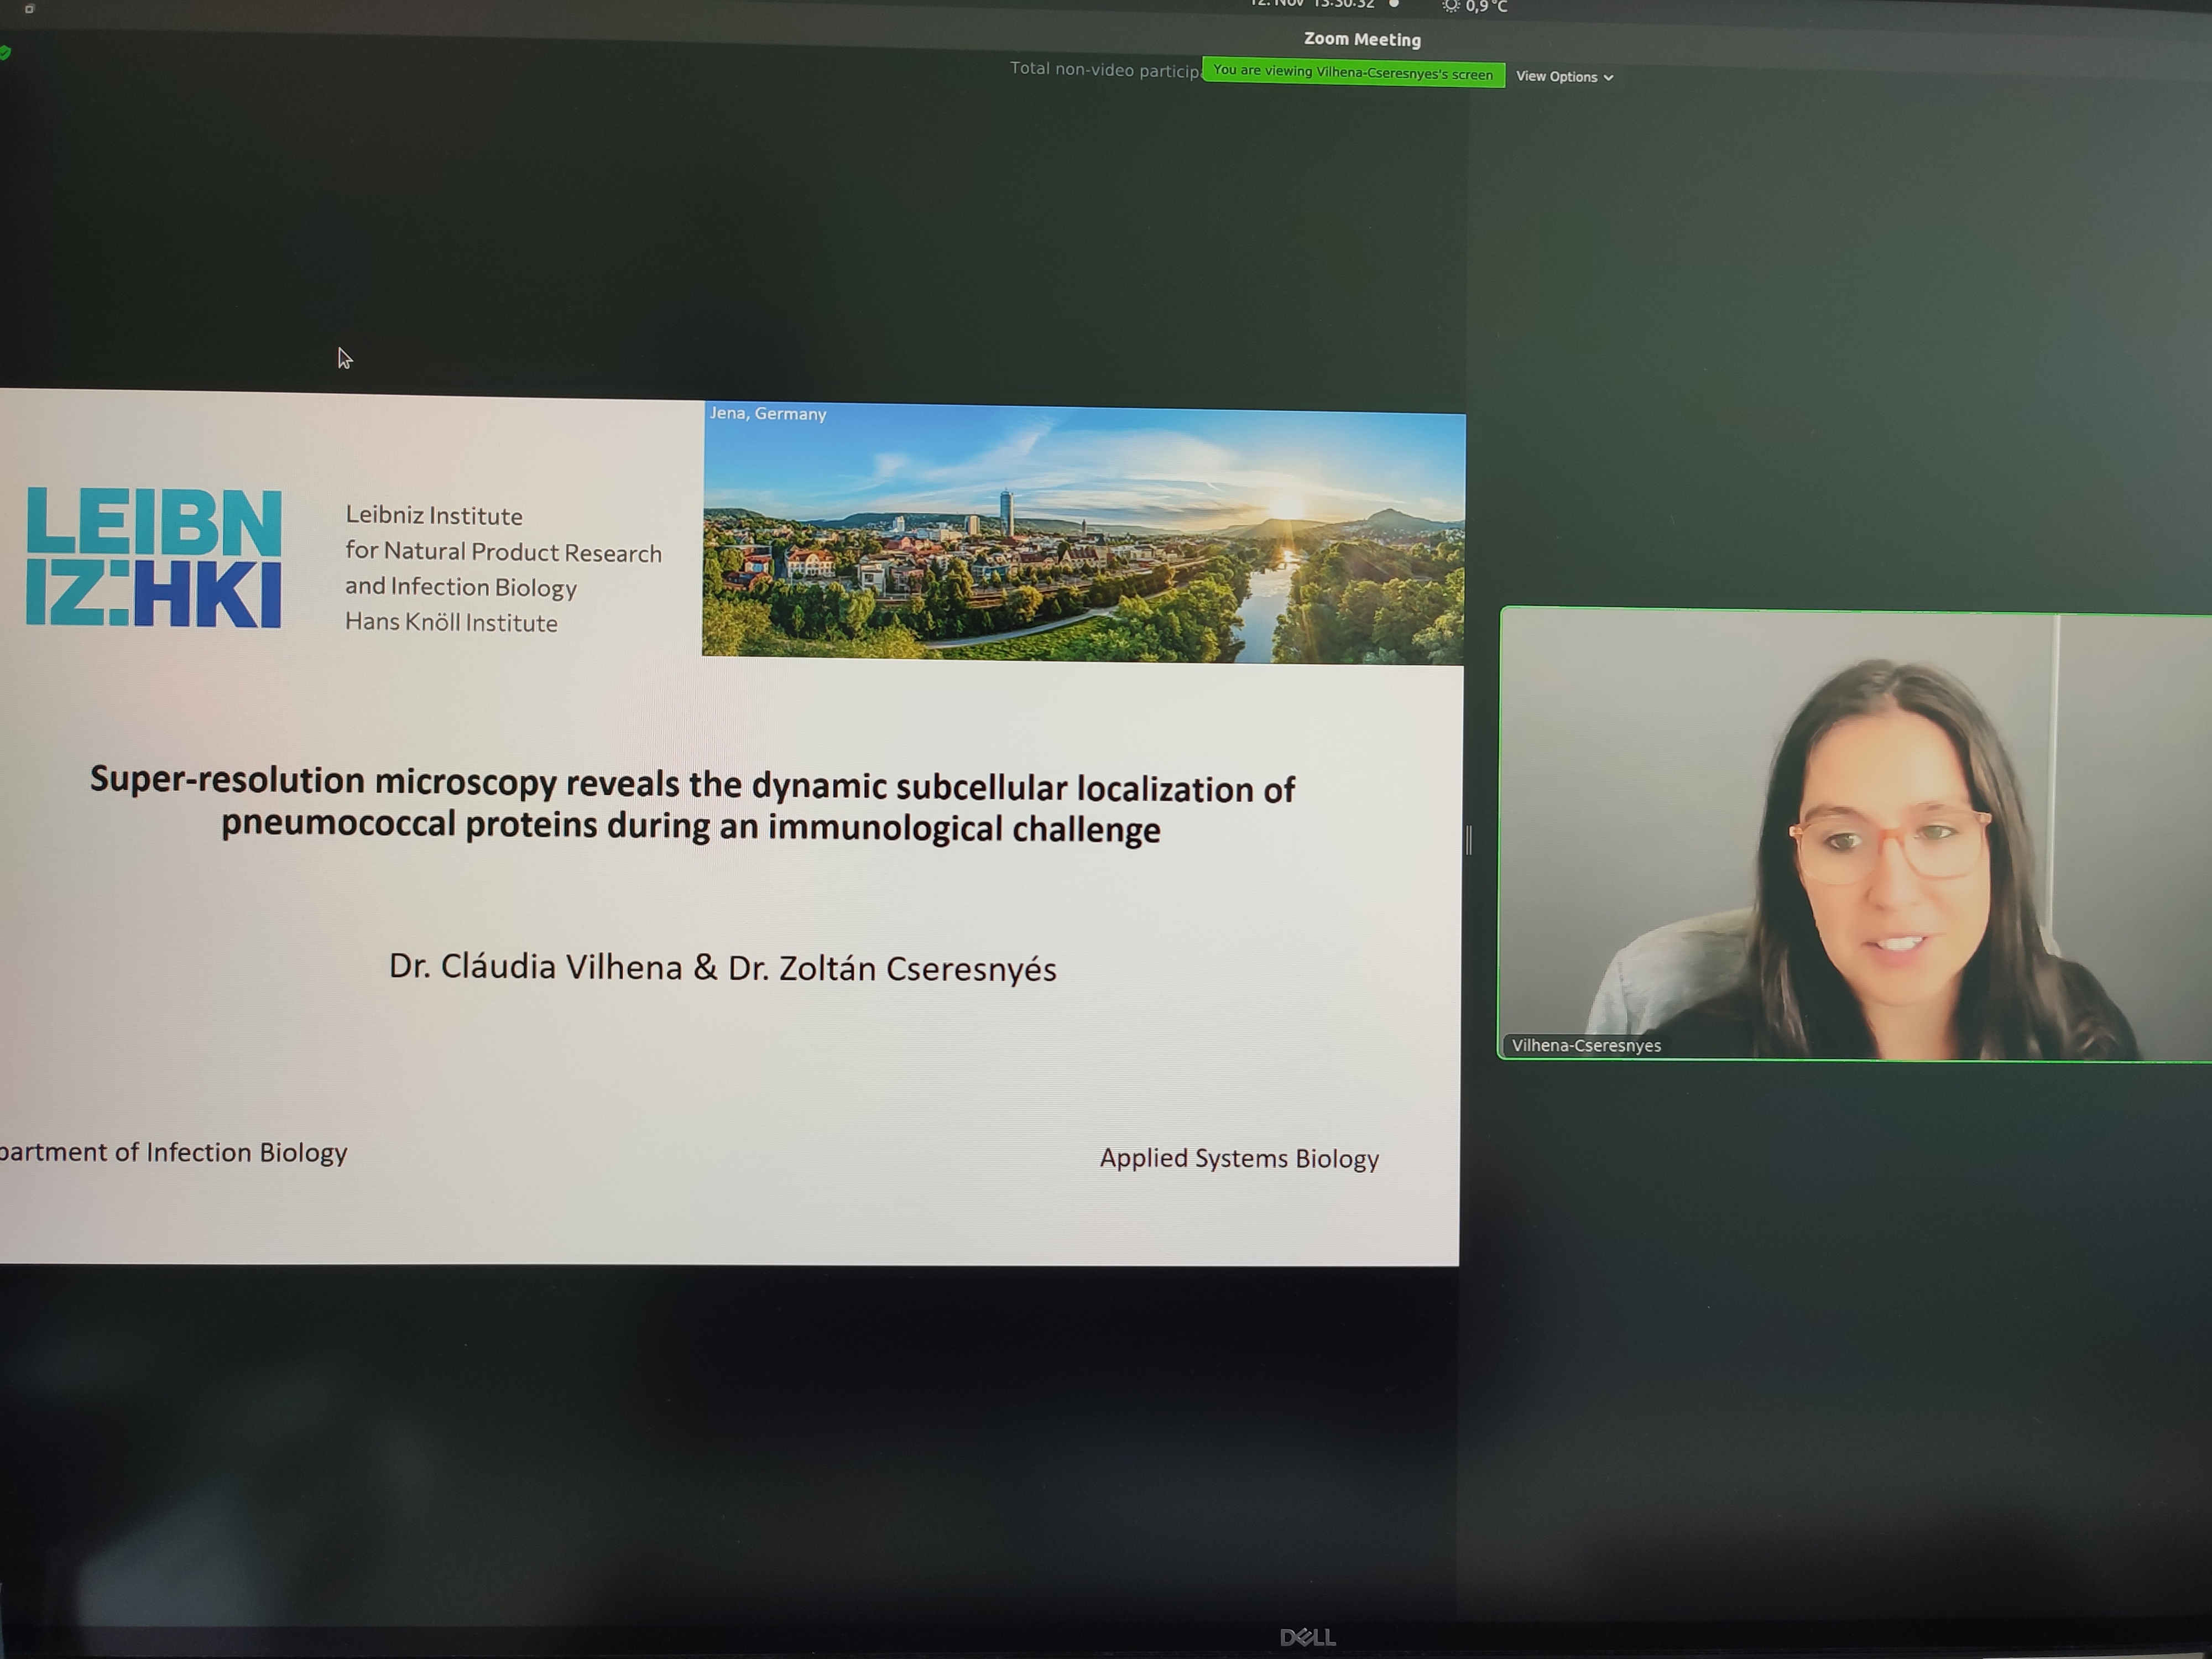The height and width of the screenshot is (1659, 2212).
Task: Click the LEIBNIZ-HKI logo on the slide
Action: tap(153, 557)
